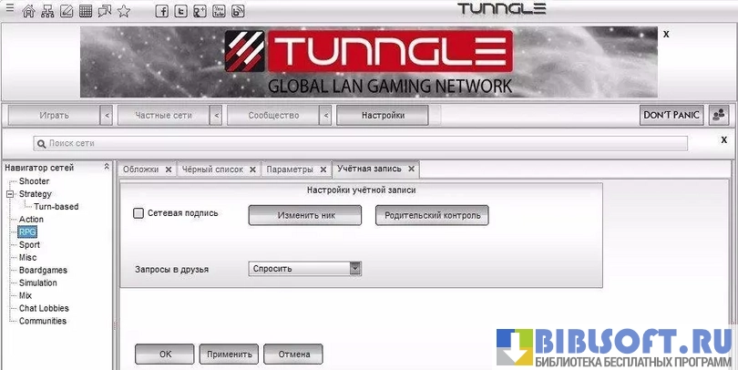The image size is (738, 370).
Task: Open the YouTube link icon
Action: click(x=219, y=11)
